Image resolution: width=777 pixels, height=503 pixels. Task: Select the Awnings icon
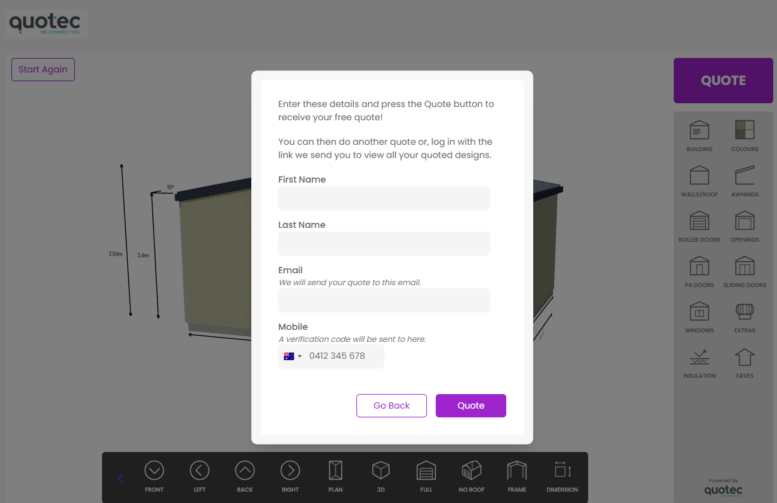pyautogui.click(x=745, y=176)
